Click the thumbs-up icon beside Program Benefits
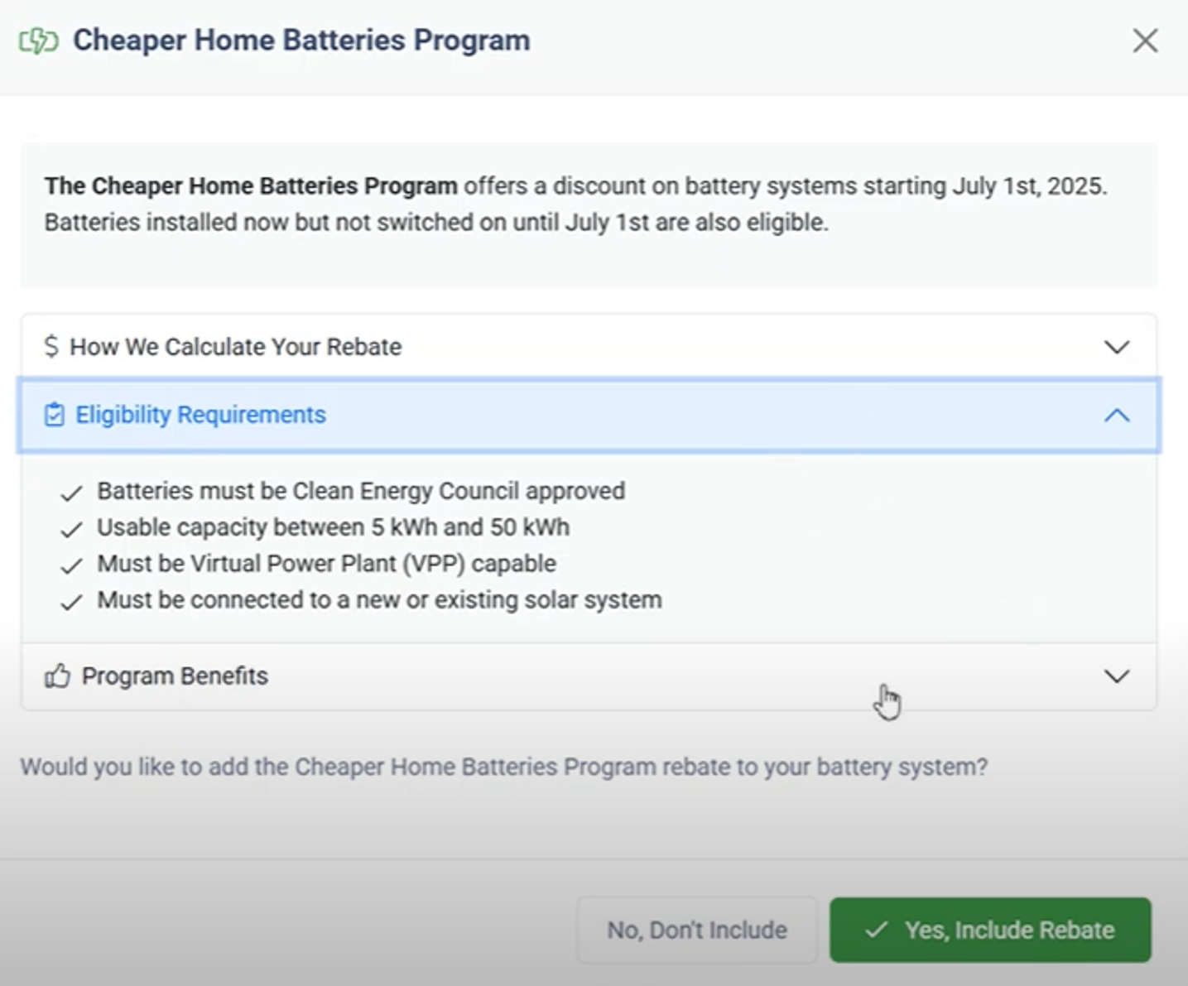 point(57,676)
